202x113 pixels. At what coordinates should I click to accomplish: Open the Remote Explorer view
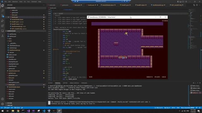3,31
